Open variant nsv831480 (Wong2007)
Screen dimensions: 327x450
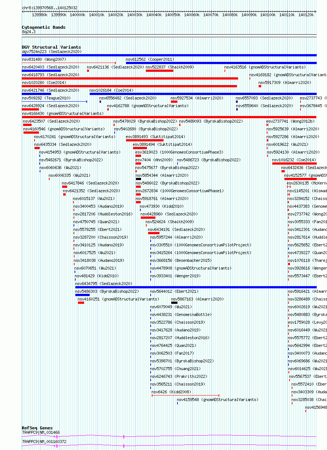point(44,59)
